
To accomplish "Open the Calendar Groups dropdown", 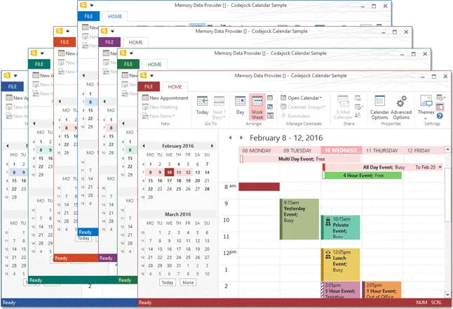I will tap(303, 107).
